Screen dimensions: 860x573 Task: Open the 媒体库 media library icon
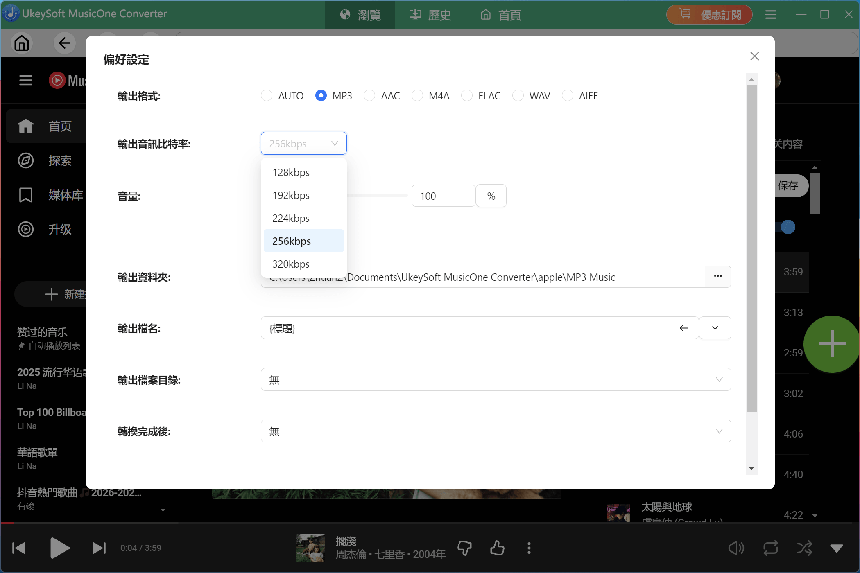click(x=25, y=195)
